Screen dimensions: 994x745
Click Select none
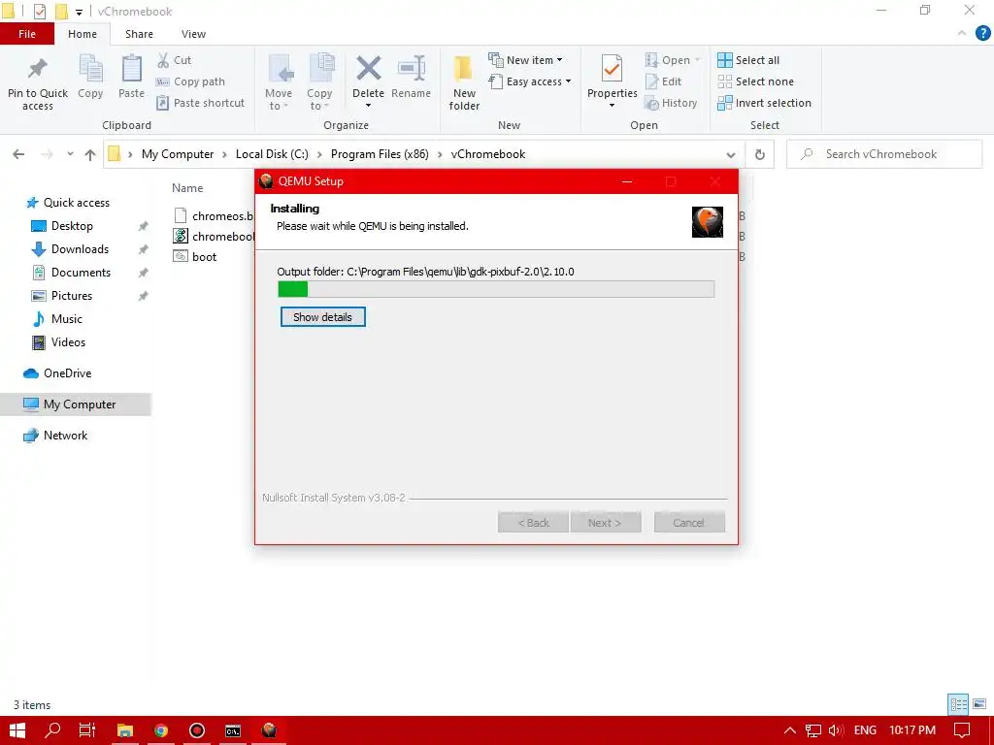click(x=755, y=81)
